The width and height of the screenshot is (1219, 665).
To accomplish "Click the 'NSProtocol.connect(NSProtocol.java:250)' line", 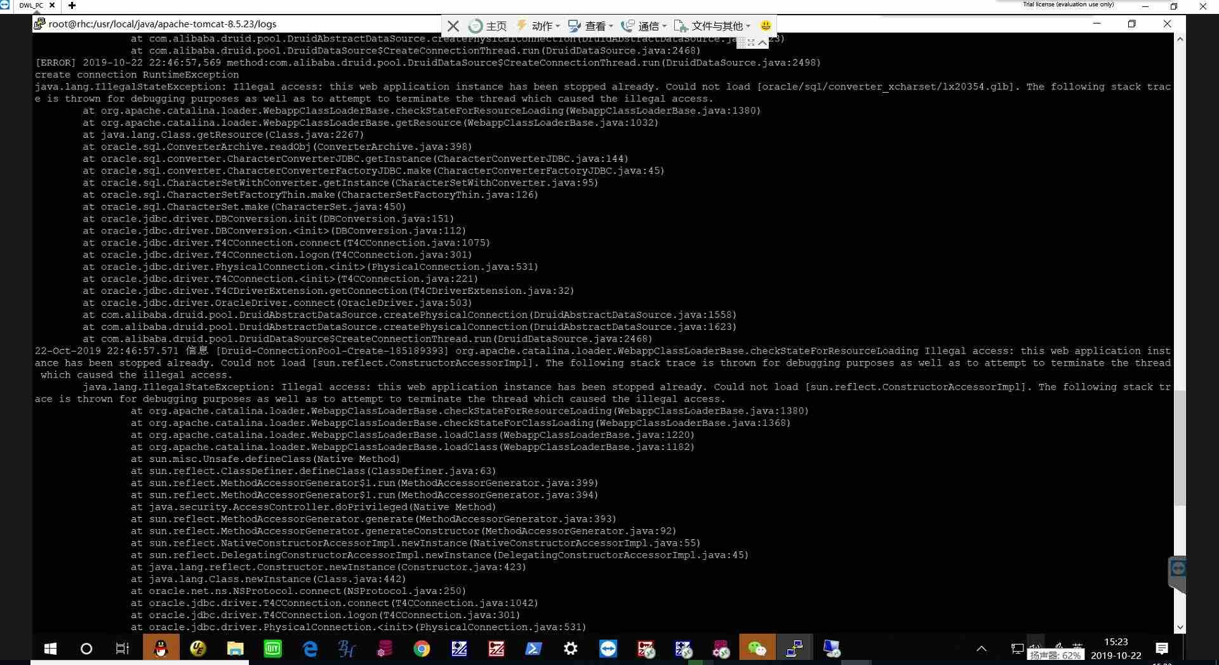I will coord(298,591).
